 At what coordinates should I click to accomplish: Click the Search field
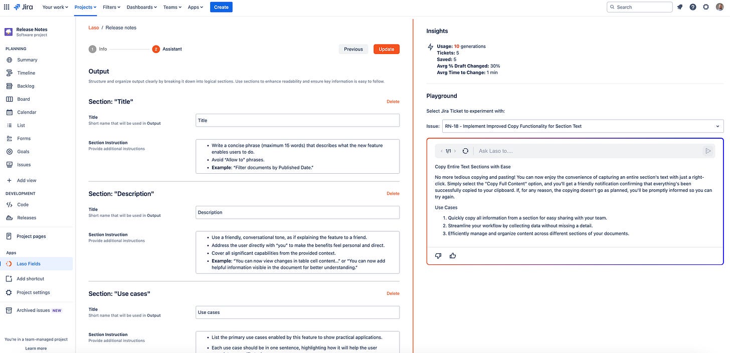[639, 7]
